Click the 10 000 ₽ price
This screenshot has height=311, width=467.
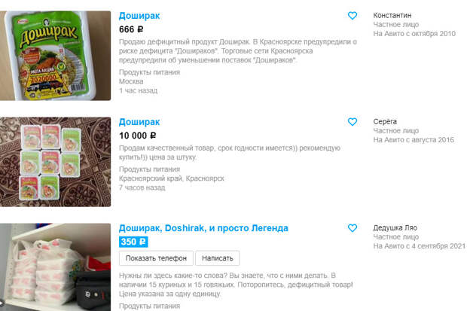(138, 136)
